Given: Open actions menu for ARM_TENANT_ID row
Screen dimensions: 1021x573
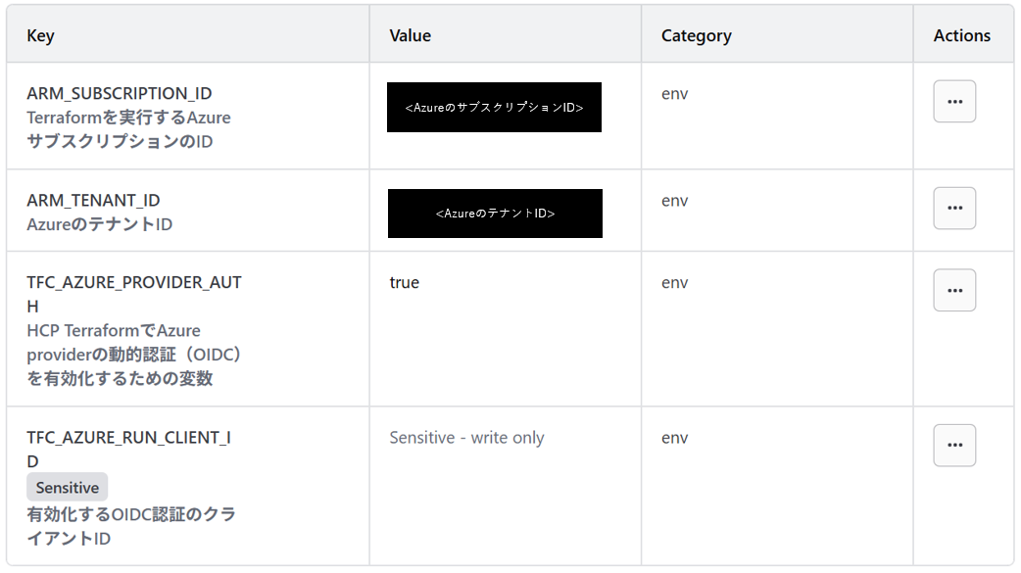Looking at the screenshot, I should click(x=954, y=209).
